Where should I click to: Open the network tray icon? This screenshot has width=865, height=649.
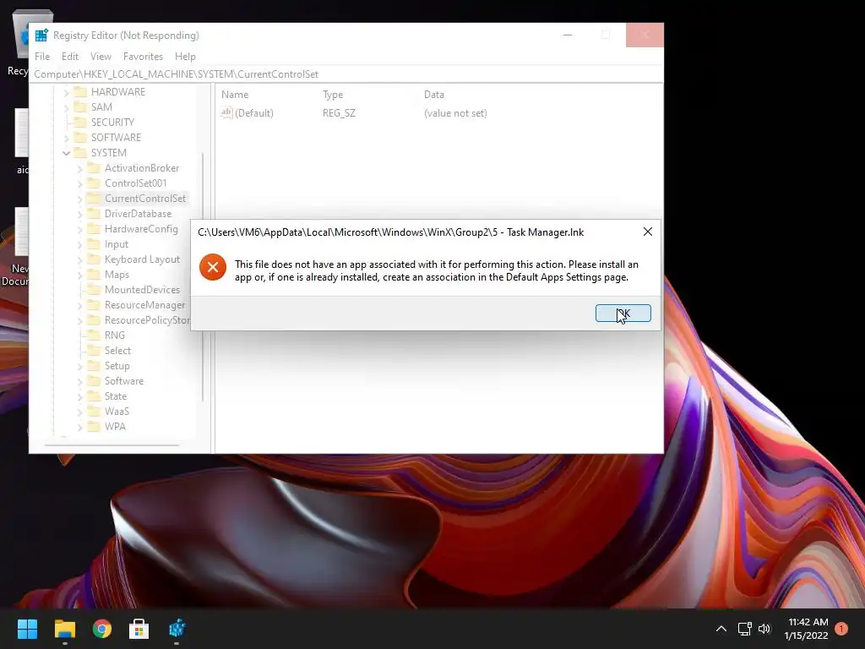[745, 629]
